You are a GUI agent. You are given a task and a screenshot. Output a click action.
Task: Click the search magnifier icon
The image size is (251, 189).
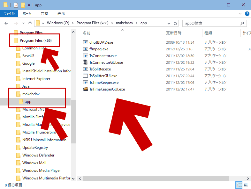(242, 23)
